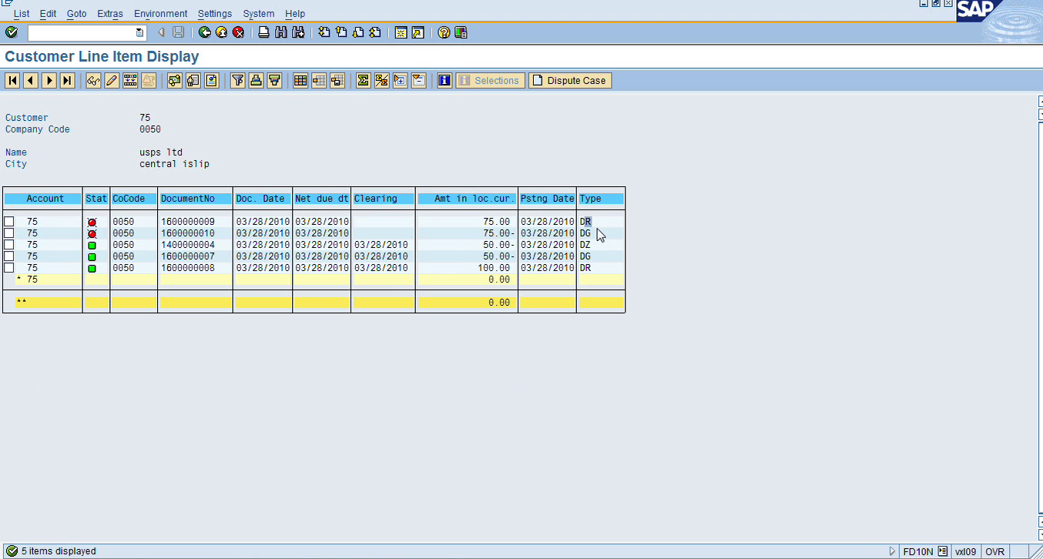The height and width of the screenshot is (559, 1043).
Task: Open Customize Local Layout icon
Action: pos(461,32)
